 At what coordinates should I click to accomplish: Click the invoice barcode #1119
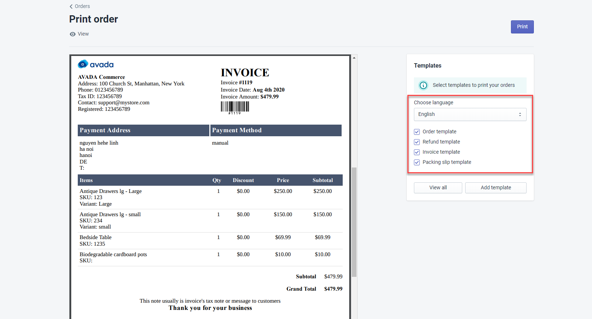point(235,108)
